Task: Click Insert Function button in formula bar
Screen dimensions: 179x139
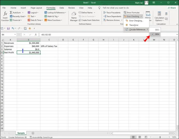Action: point(36,35)
